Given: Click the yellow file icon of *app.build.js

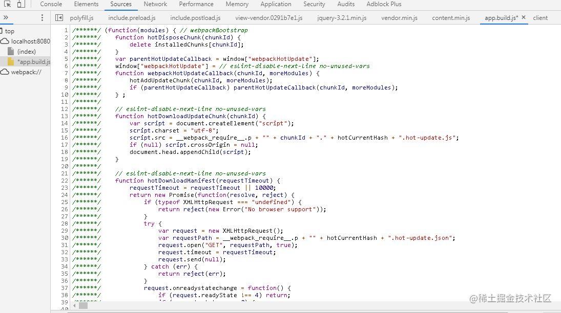Looking at the screenshot, I should [11, 62].
